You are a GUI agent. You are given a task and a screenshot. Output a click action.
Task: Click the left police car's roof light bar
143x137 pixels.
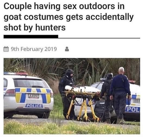[x=16, y=74]
